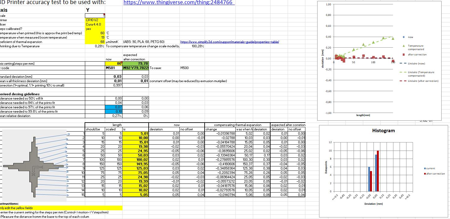
Task: Click the "length[mm]" axis title of scatter chart
Action: 363,115
